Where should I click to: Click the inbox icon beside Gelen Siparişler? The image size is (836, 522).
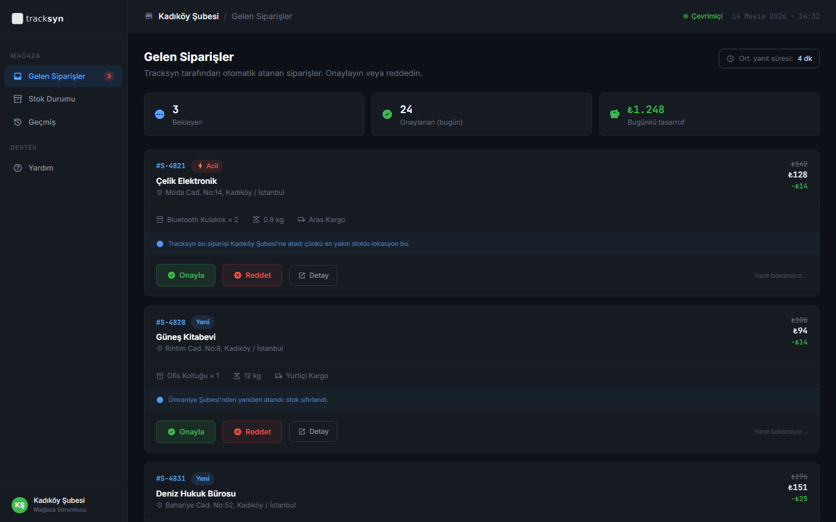coord(17,76)
